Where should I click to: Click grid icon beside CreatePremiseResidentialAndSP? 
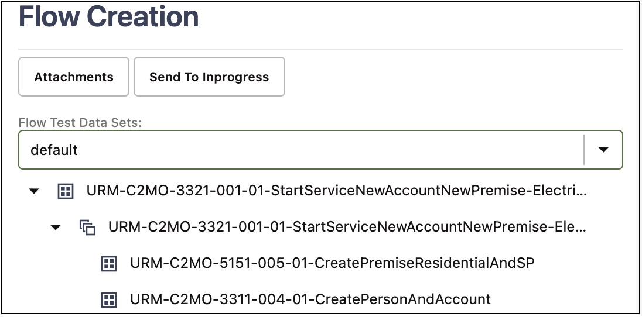(109, 264)
